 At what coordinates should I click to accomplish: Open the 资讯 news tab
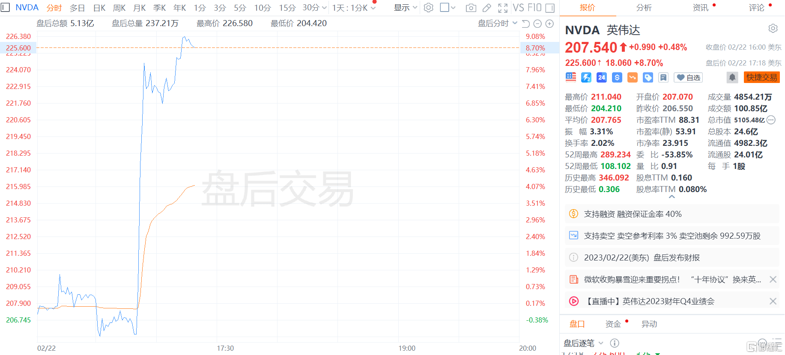click(700, 8)
